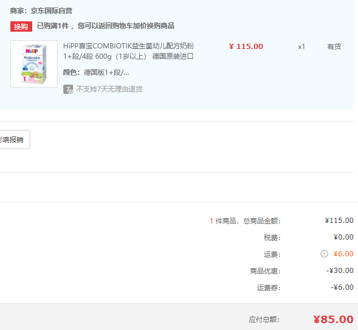The image size is (358, 330).
Task: Click the tax value ¥0.00
Action: coord(344,237)
